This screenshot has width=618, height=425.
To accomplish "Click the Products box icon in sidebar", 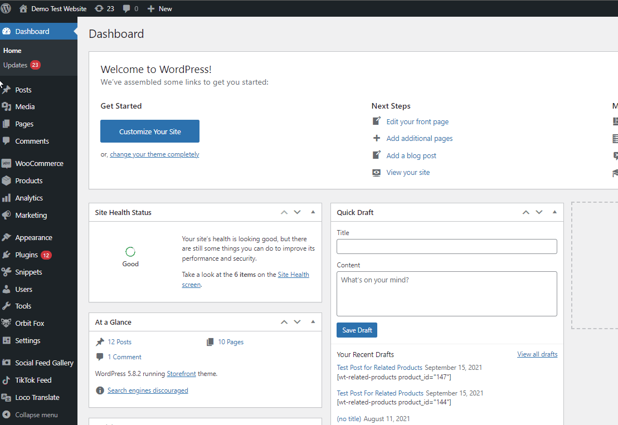I will pyautogui.click(x=6, y=180).
